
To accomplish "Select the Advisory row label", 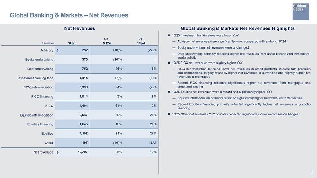I will (x=45, y=50).
